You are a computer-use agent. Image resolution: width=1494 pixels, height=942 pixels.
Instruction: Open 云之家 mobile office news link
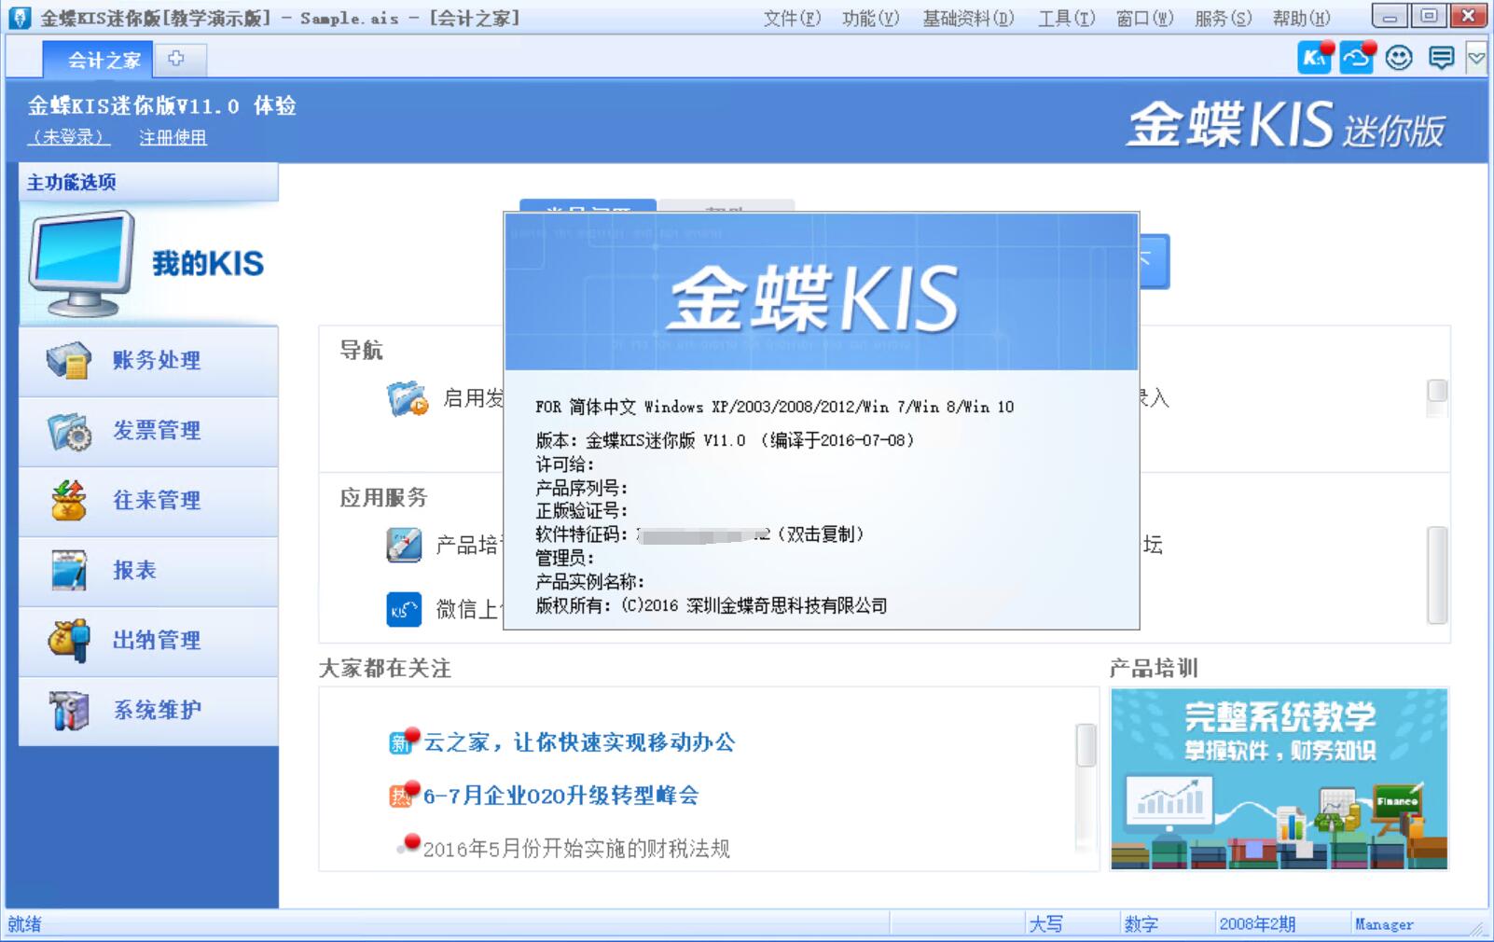pos(579,742)
